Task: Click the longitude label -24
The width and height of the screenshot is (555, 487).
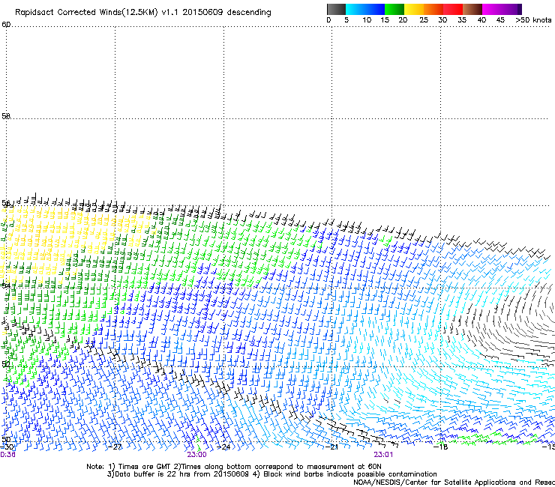Action: pos(223,447)
